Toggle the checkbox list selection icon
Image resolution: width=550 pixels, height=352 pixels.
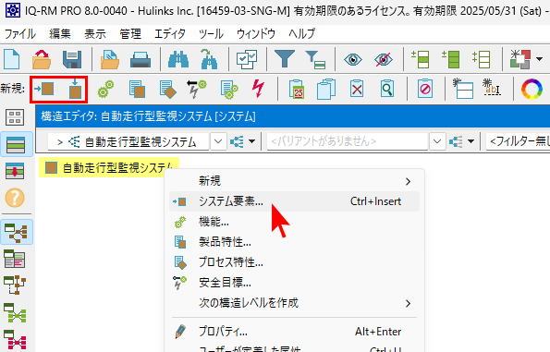(x=247, y=59)
